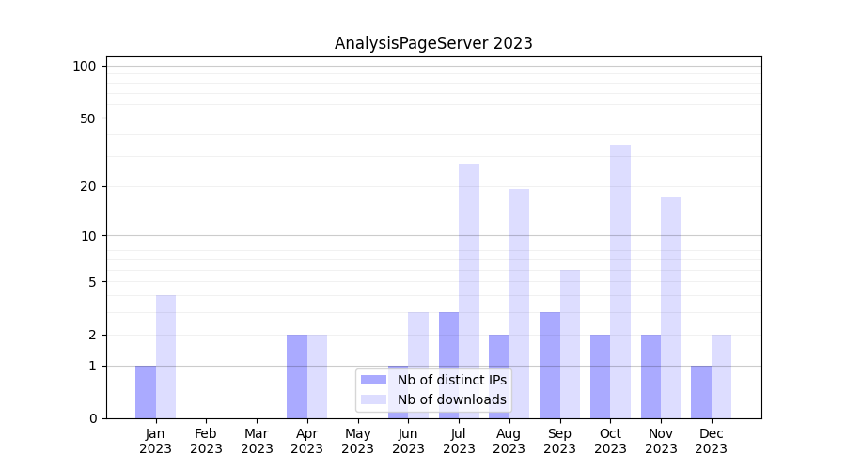Image resolution: width=846 pixels, height=470 pixels.
Task: Click the 20 y-axis tick label
Action: point(88,186)
